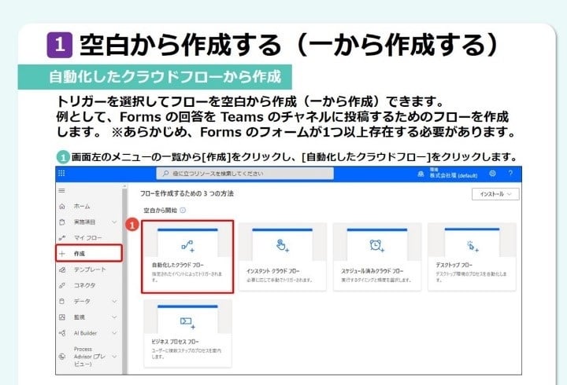Viewport: 567px width, 385px height.
Task: Open the settings gear icon
Action: pyautogui.click(x=492, y=174)
